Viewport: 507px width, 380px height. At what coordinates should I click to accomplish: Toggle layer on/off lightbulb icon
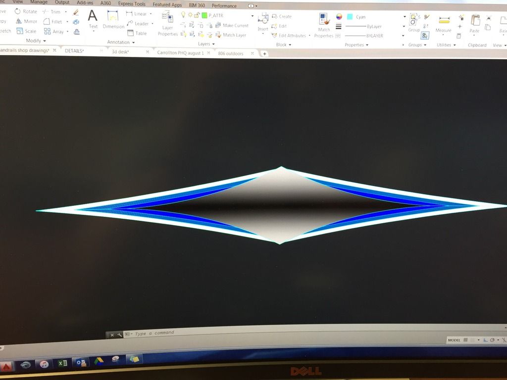pyautogui.click(x=183, y=15)
